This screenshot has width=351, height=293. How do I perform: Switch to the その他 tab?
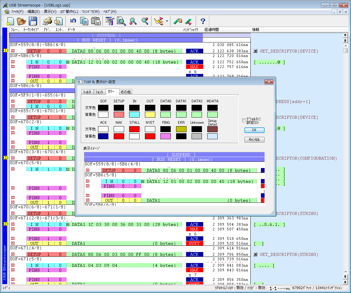pyautogui.click(x=125, y=92)
